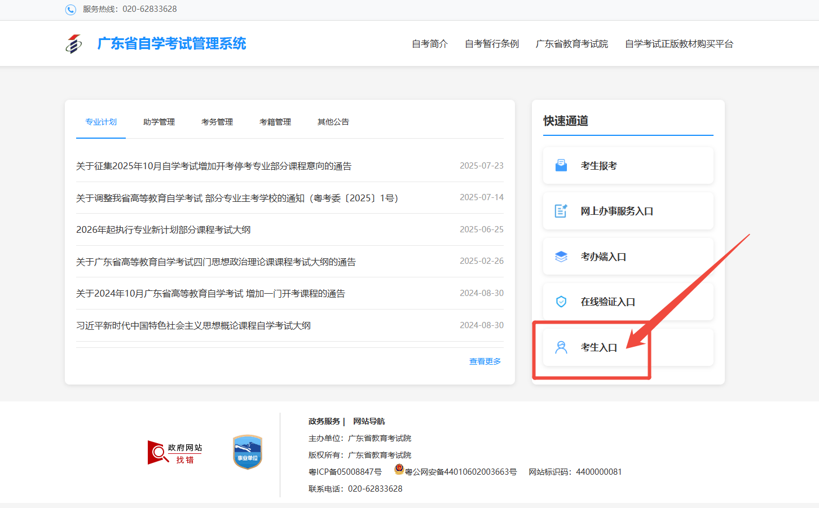Switch to the 考务管理 tab
Image resolution: width=819 pixels, height=508 pixels.
click(217, 121)
